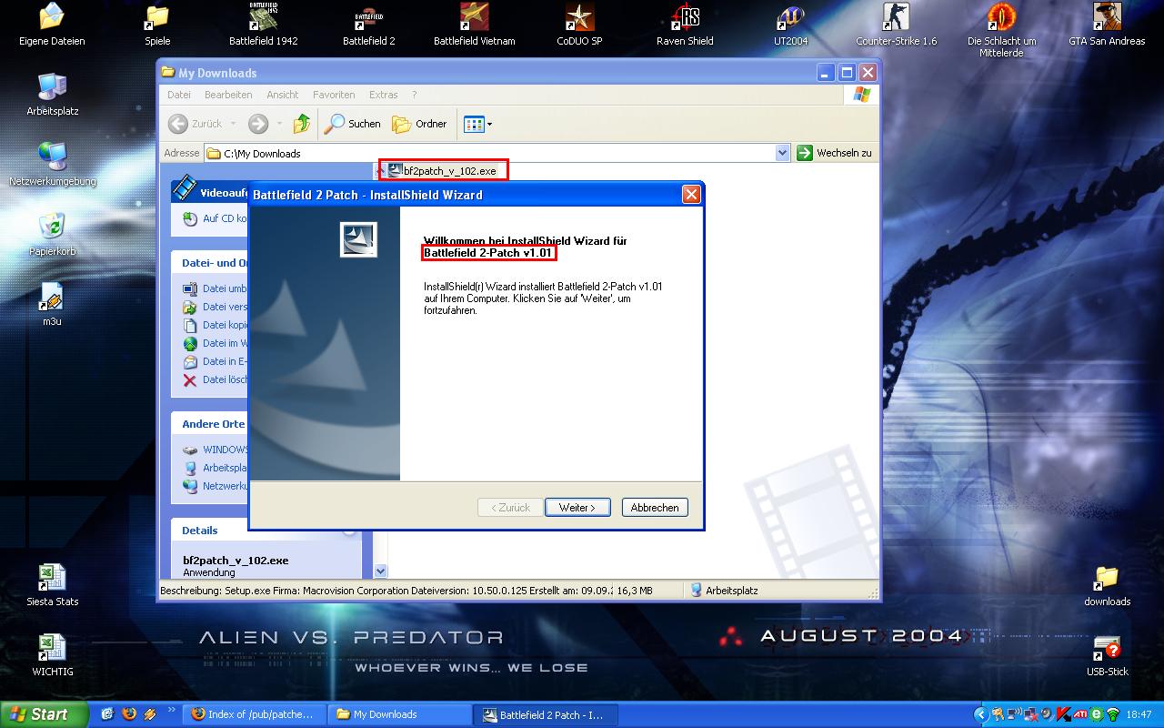Viewport: 1164px width, 728px height.
Task: Click the USB-Stick desktop shortcut
Action: 1107,655
